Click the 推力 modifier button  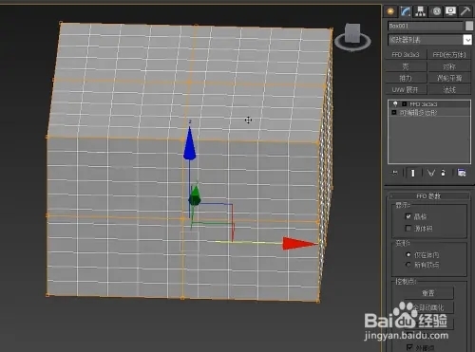pyautogui.click(x=406, y=78)
